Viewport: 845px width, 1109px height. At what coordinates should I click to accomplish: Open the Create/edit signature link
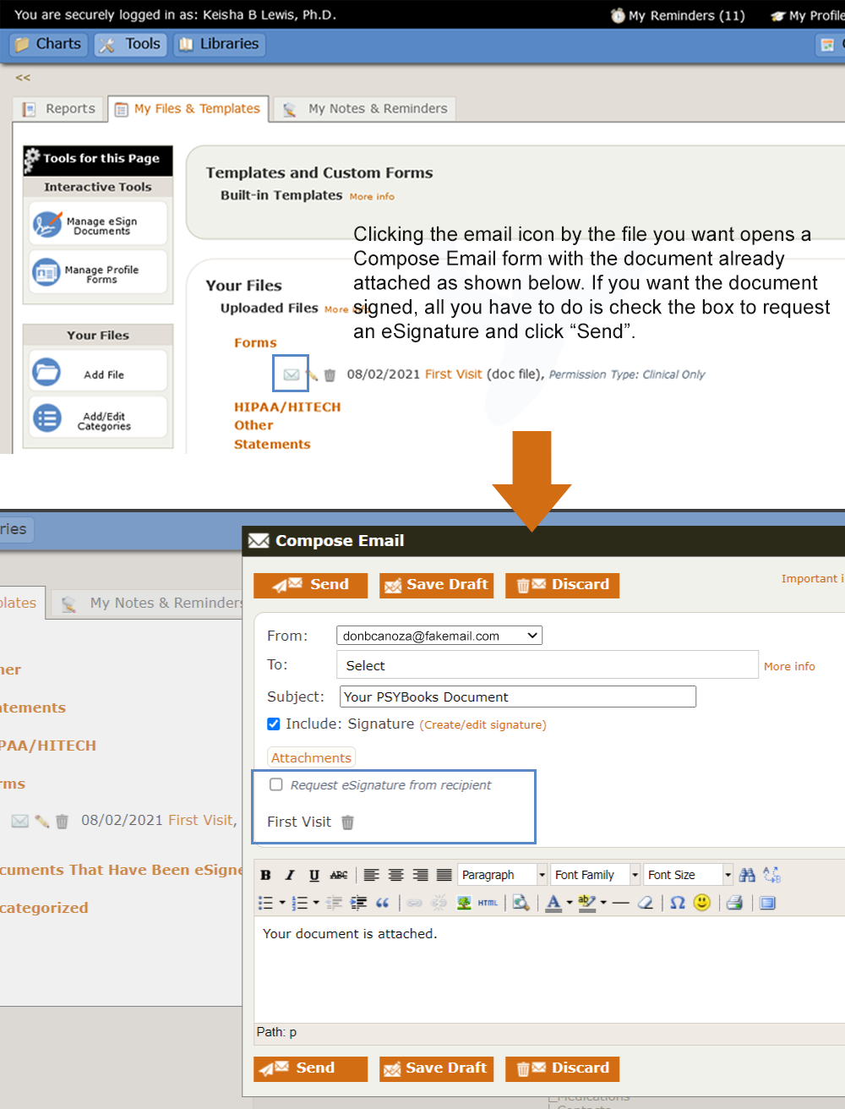point(483,725)
